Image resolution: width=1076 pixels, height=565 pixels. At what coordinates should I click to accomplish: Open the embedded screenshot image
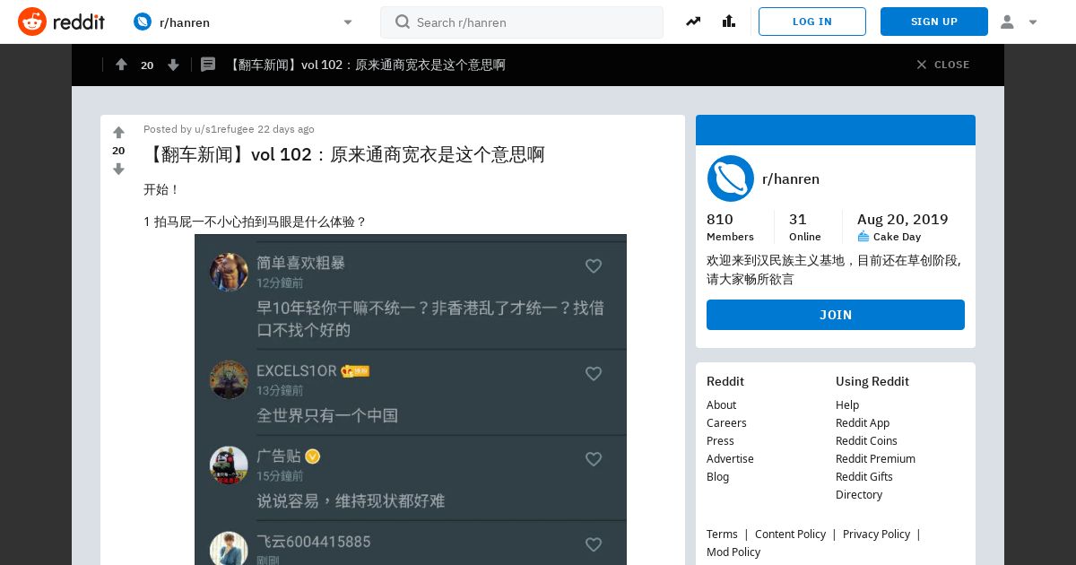[411, 400]
